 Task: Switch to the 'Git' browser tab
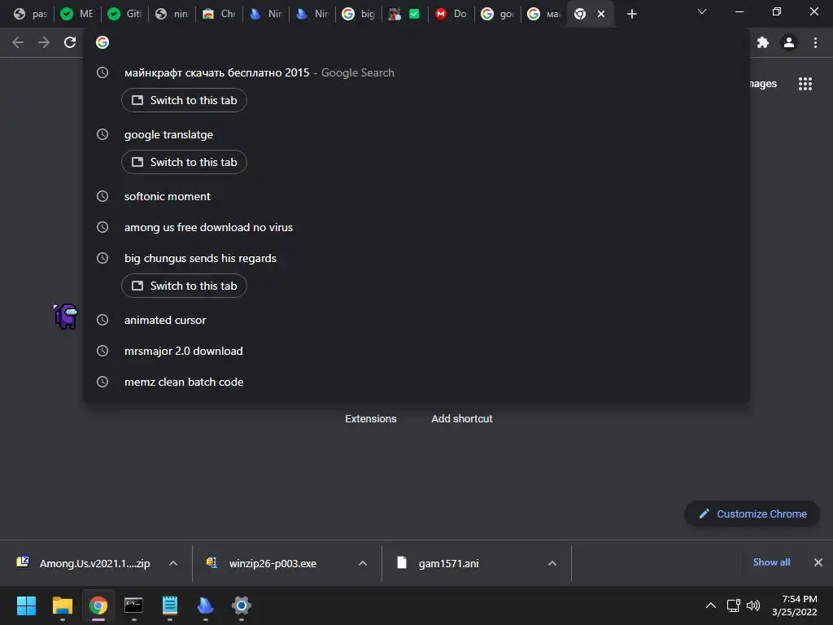coord(124,14)
